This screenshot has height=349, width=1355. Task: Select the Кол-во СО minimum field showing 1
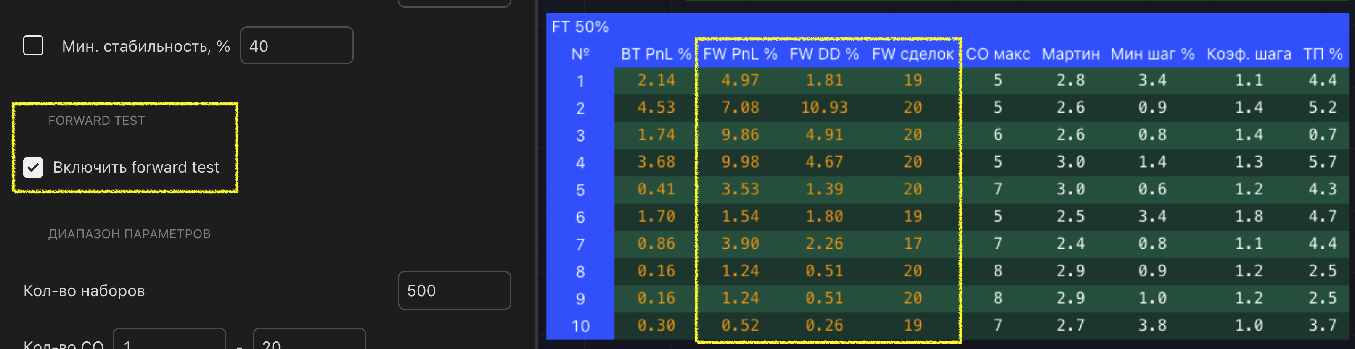click(x=169, y=339)
